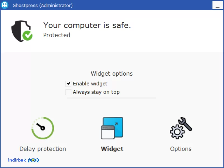Click the Ghostpress ghost logo in title bar
This screenshot has width=224, height=168.
(x=4, y=5)
